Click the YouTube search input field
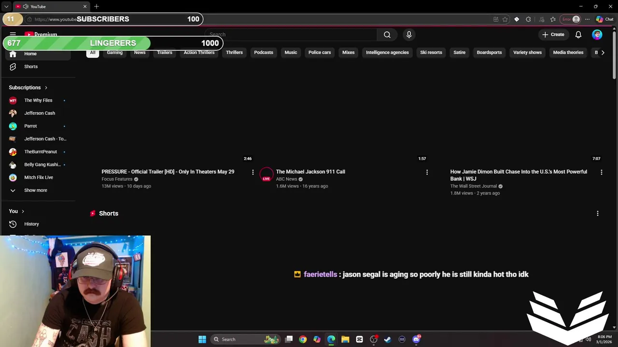 coord(291,35)
